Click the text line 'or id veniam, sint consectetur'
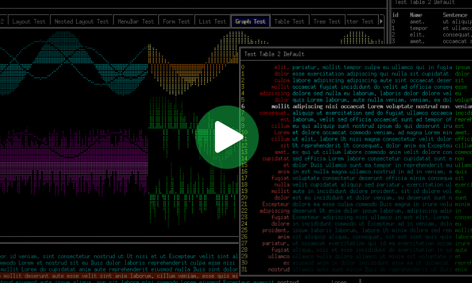Screen dimensions: 472x283 click(119, 256)
